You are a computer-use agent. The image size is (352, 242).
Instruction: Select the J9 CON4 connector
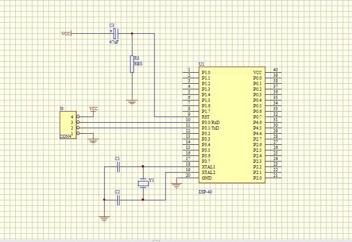[68, 125]
